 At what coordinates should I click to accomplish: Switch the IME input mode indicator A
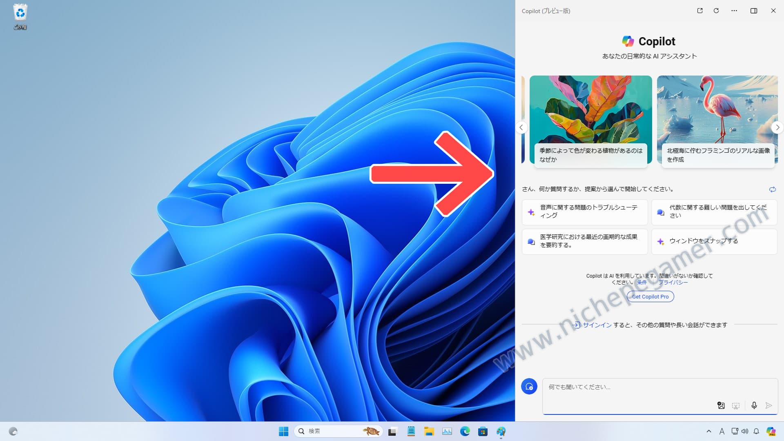click(722, 431)
